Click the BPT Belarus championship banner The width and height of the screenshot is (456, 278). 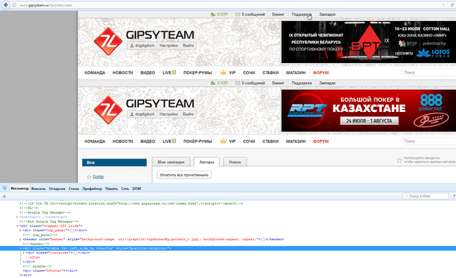(x=368, y=42)
